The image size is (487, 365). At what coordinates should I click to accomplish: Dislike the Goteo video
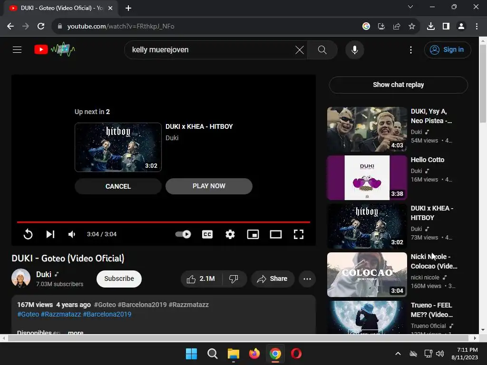pos(234,279)
